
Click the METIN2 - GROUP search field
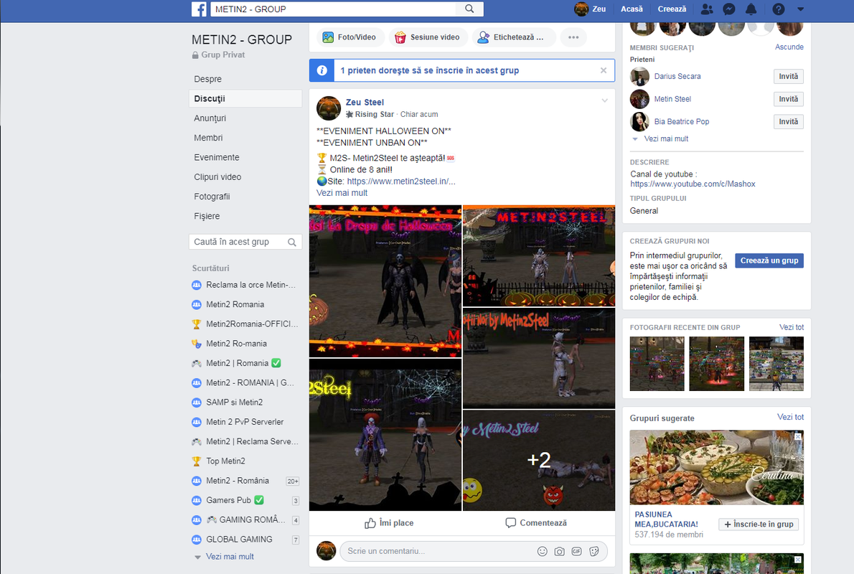[x=333, y=9]
